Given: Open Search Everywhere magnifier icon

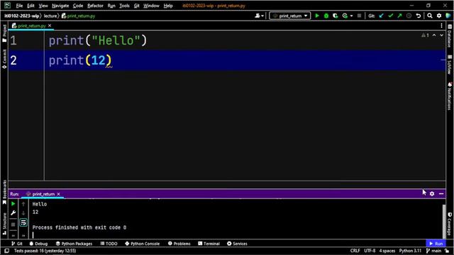Looking at the screenshot, I should click(430, 16).
